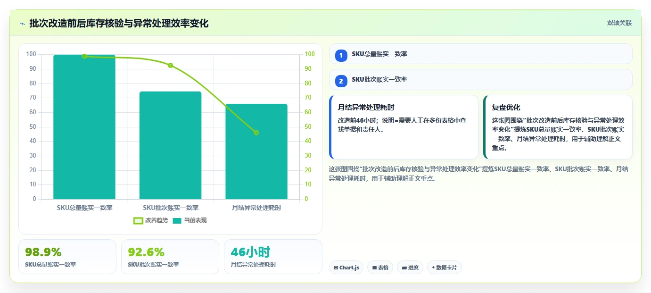Click the x-axis label SKU总量账实一致率
Image resolution: width=651 pixels, height=293 pixels.
tap(84, 208)
